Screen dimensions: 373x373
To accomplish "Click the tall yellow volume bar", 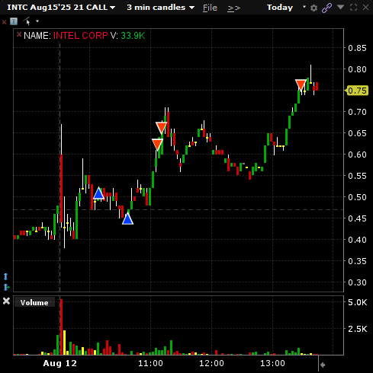I will 64,343.
